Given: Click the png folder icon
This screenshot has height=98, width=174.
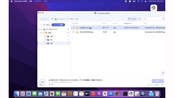Looking at the screenshot, I should tap(48, 36).
